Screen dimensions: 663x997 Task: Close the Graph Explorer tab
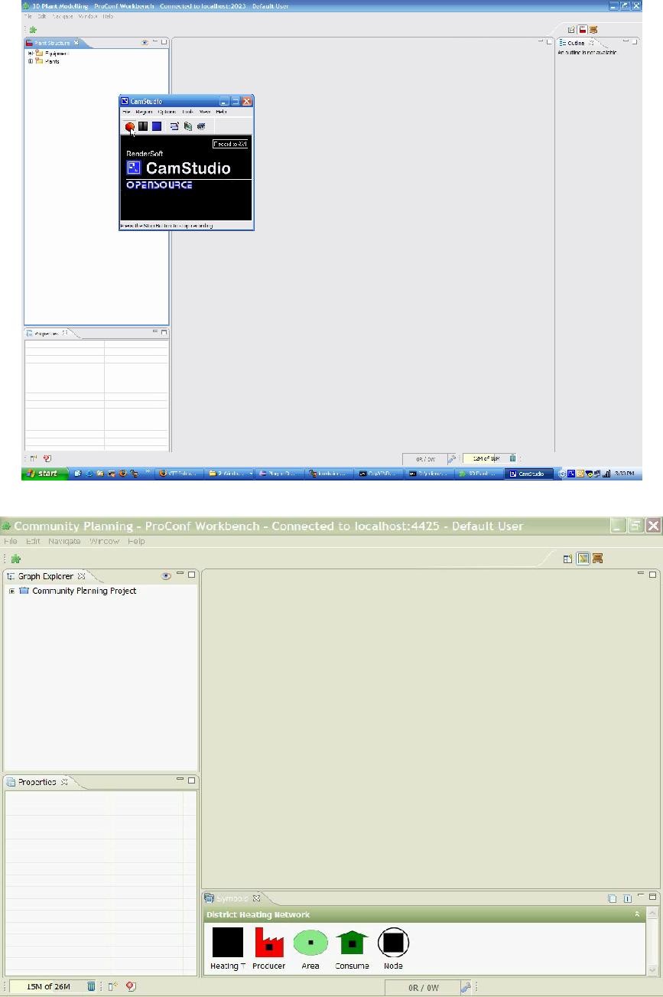tap(82, 575)
